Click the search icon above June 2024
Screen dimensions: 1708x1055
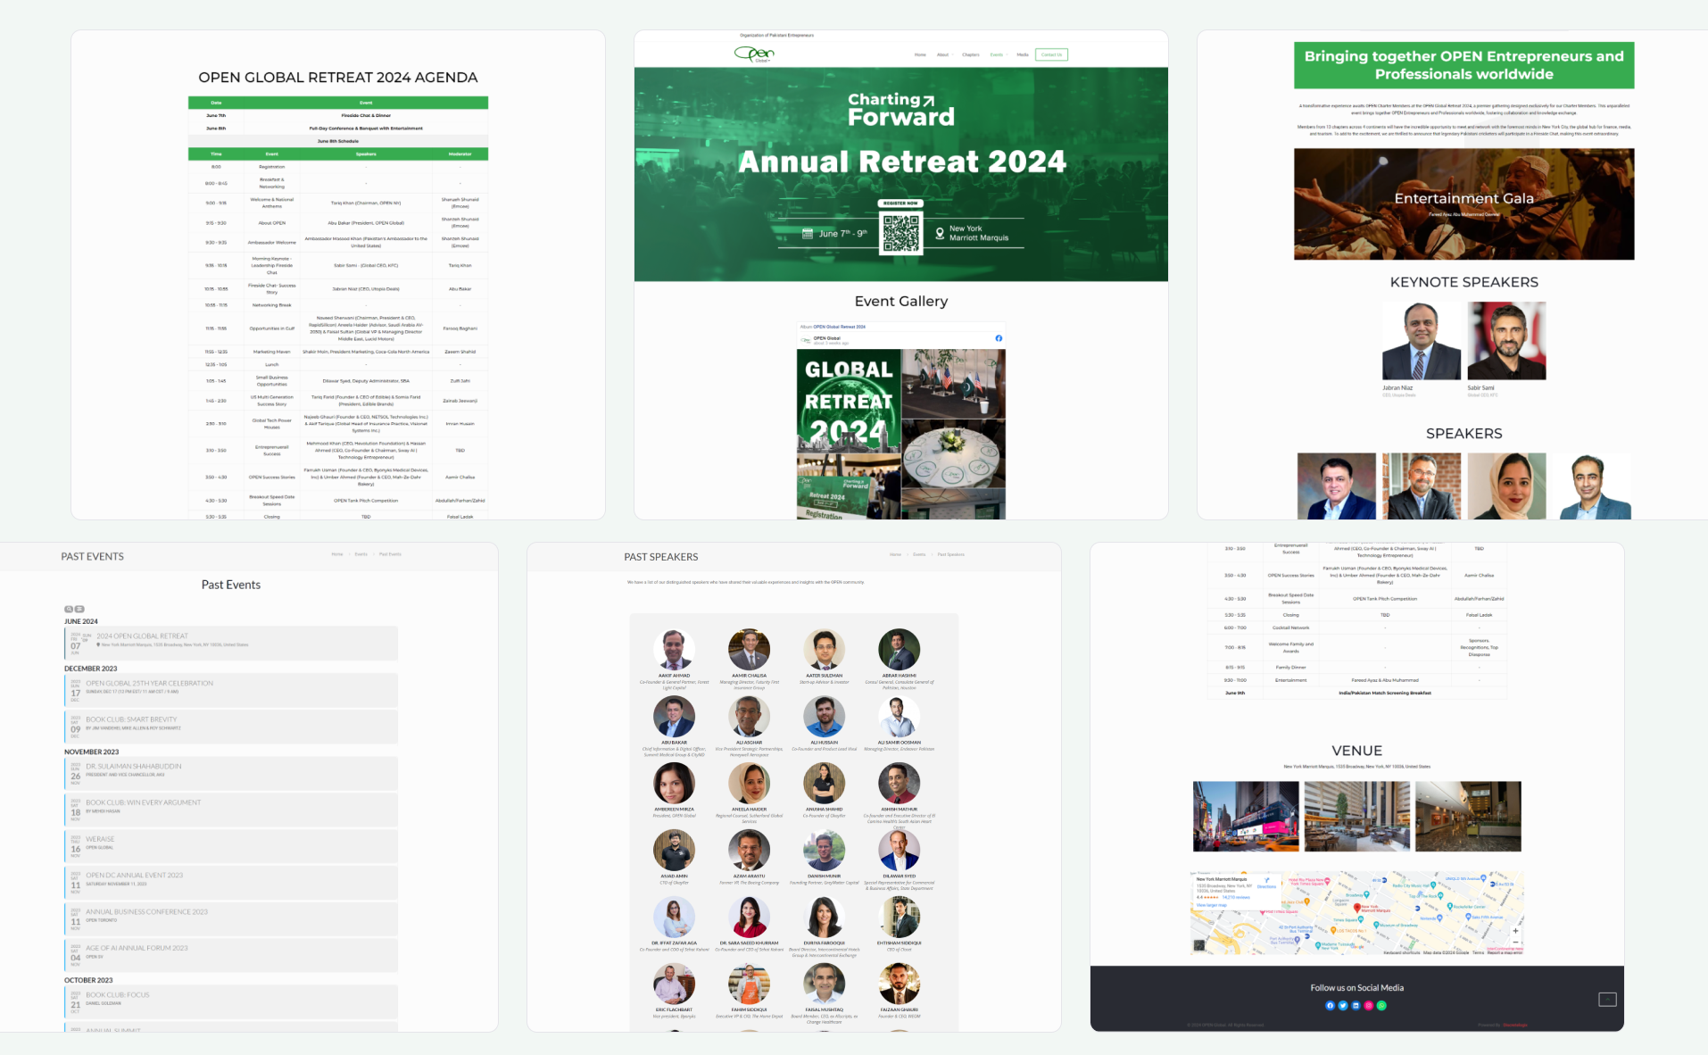click(69, 609)
